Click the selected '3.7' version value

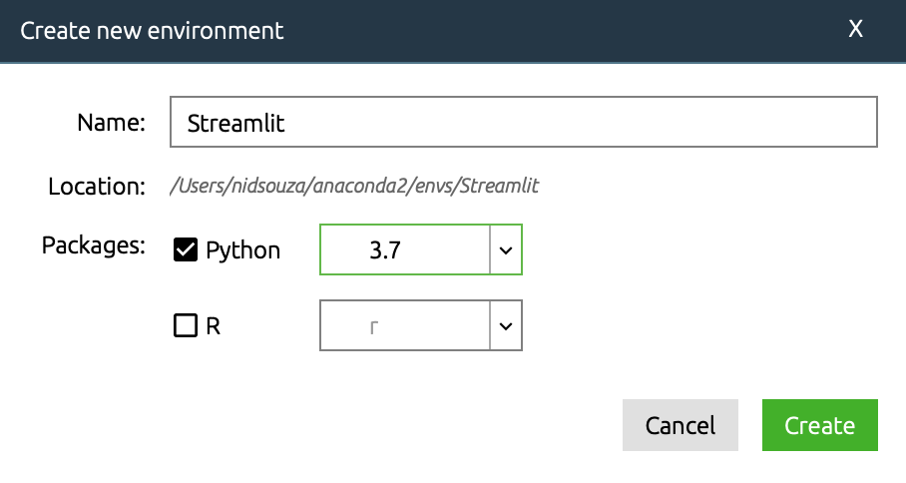[x=385, y=250]
